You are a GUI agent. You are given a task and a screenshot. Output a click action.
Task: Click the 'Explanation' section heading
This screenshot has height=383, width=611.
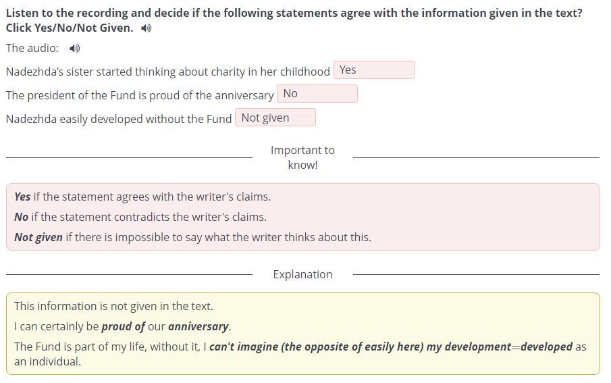click(302, 274)
